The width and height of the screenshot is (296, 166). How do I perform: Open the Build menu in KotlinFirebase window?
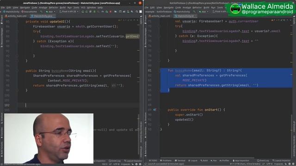point(206,7)
